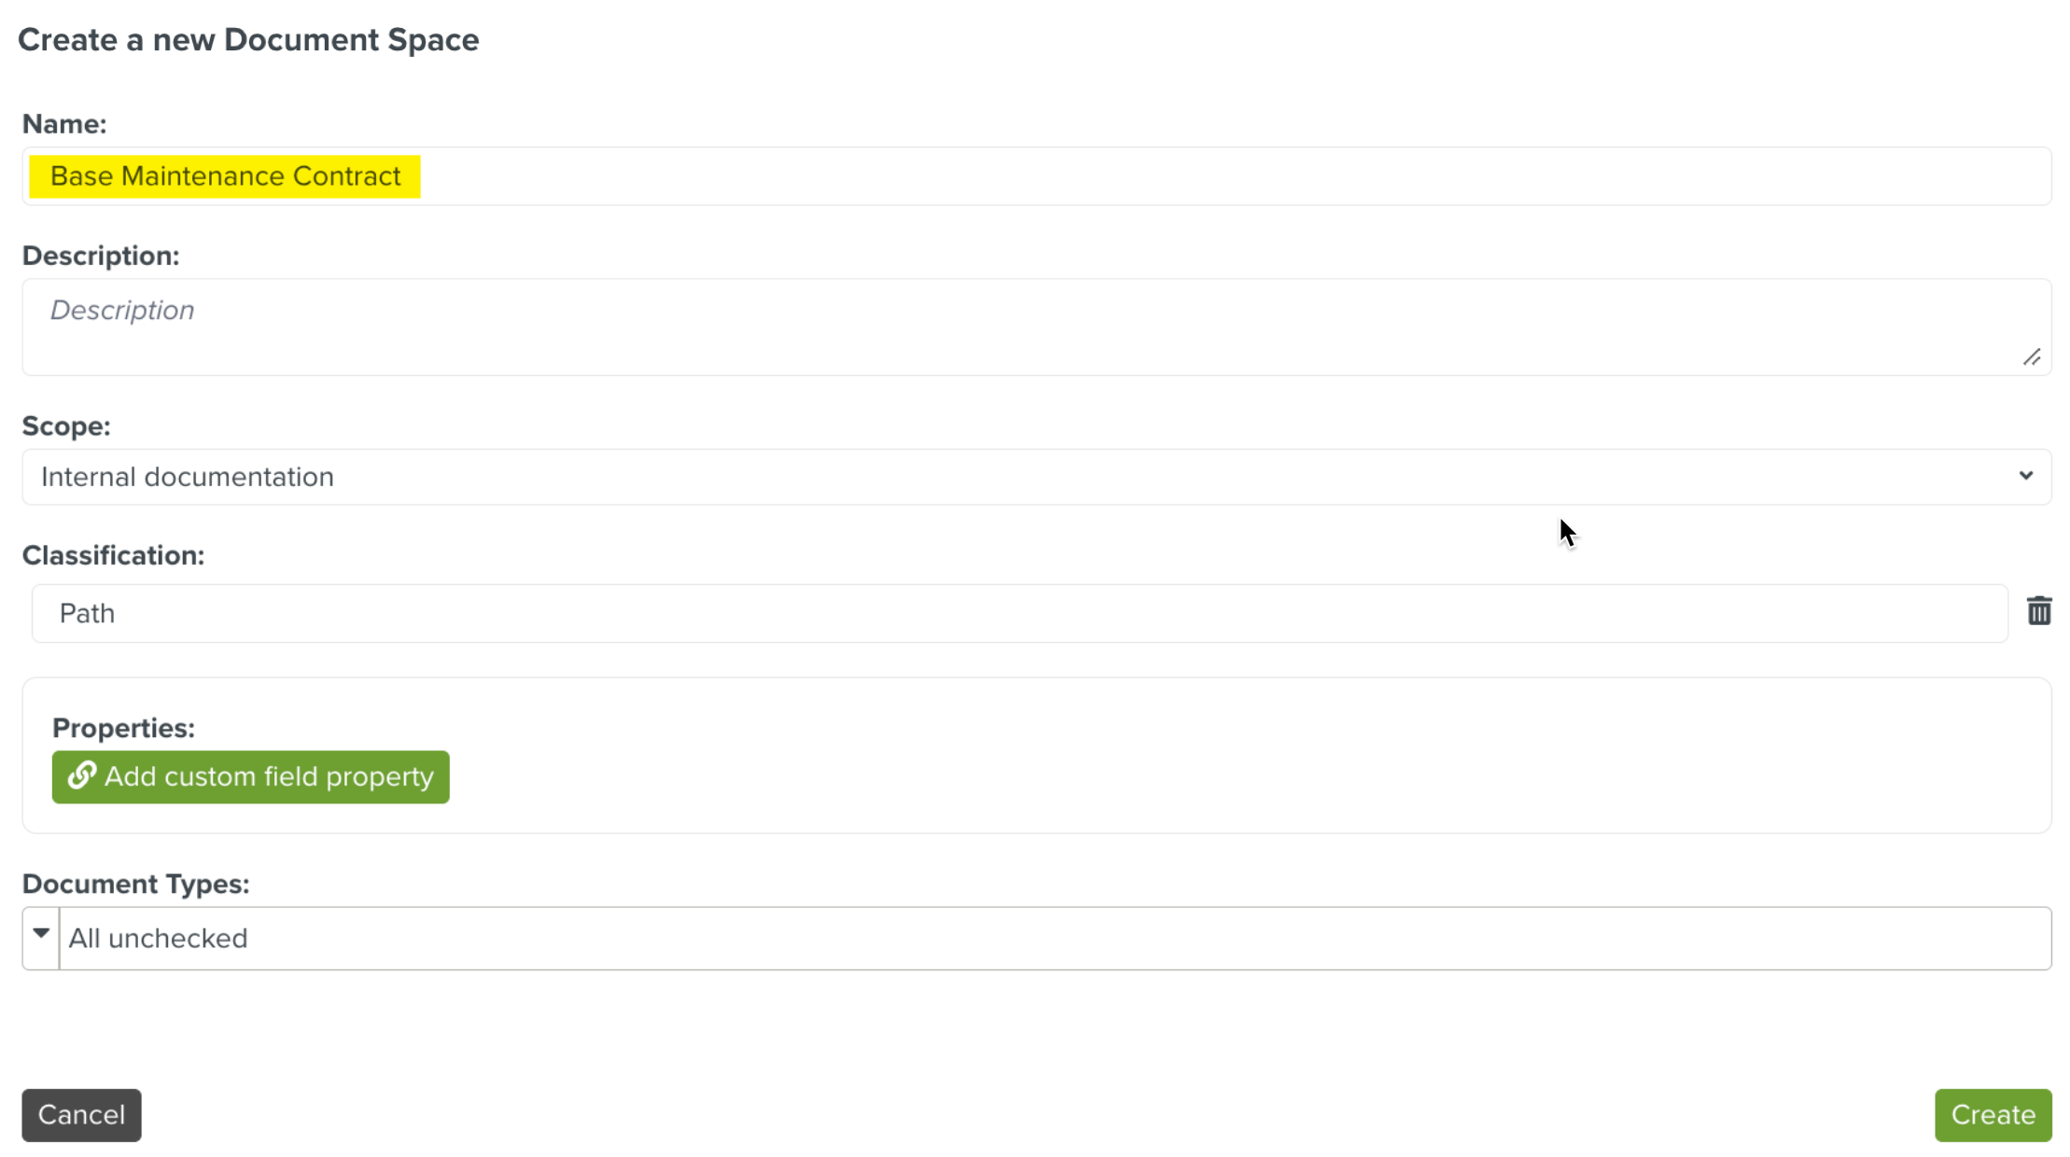Screen dimensions: 2070x1157
Task: Click the Create a new Document Space heading
Action: (249, 39)
